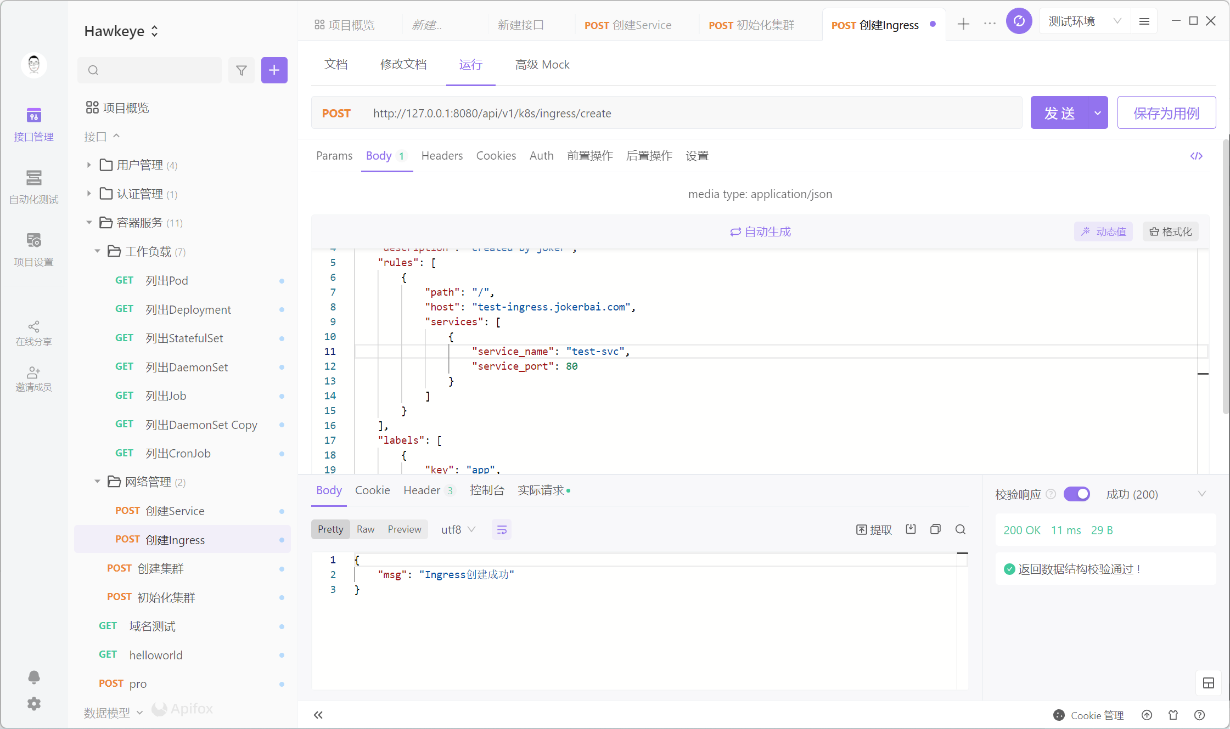
Task: Switch to the POST 创建Service top tab
Action: (x=628, y=25)
